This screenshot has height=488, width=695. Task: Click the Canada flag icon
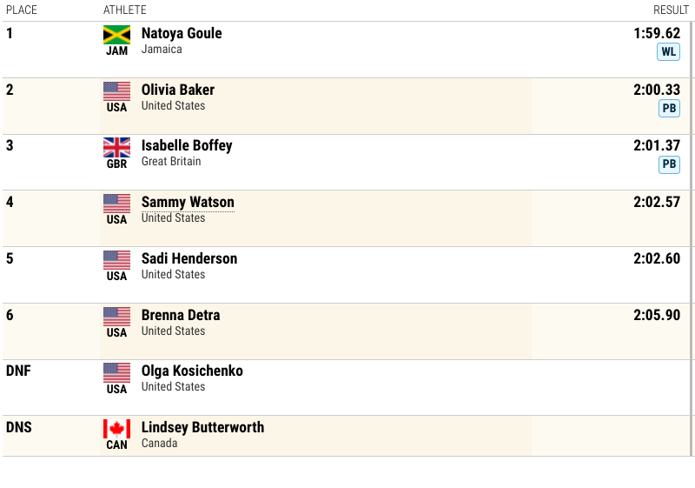[x=116, y=429]
